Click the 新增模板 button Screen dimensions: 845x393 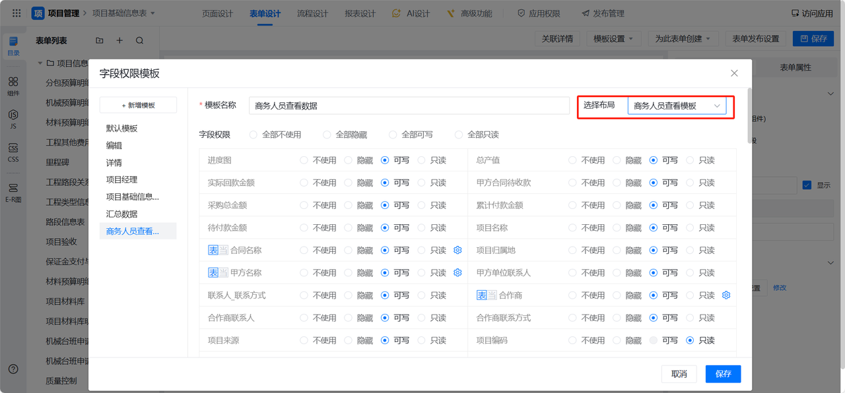coord(138,106)
